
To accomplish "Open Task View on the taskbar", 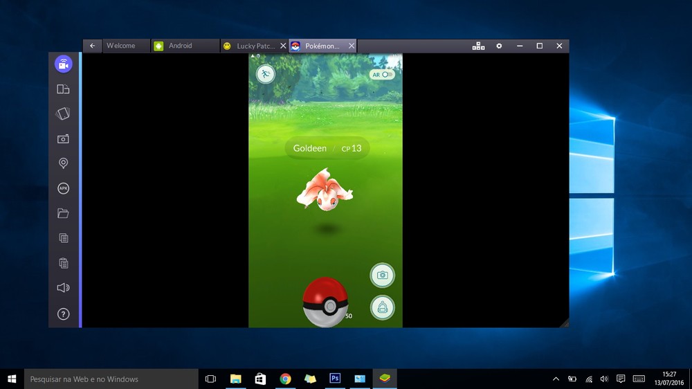I will (x=211, y=379).
